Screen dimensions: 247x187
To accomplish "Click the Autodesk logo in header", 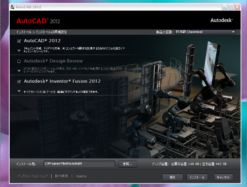I will click(x=221, y=20).
